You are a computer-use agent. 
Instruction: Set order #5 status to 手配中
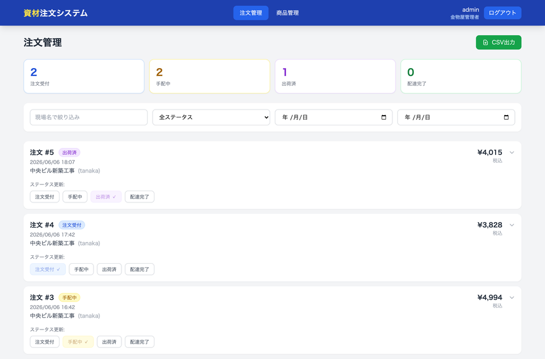click(75, 197)
